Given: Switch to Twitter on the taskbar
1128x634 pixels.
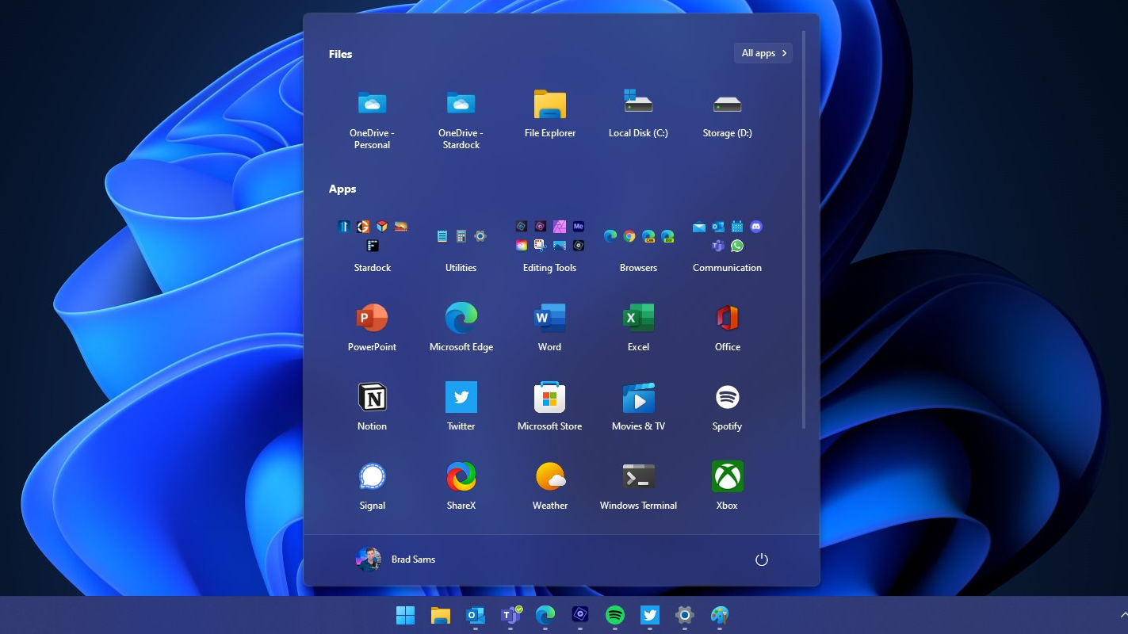Looking at the screenshot, I should click(x=650, y=615).
